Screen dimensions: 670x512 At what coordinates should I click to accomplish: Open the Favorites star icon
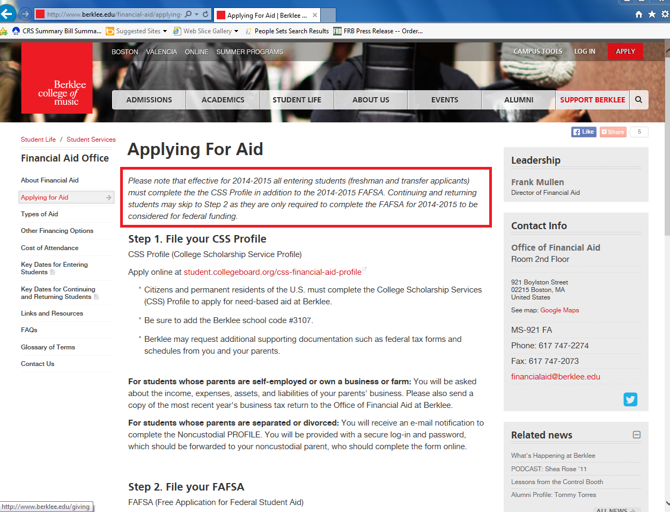[652, 14]
